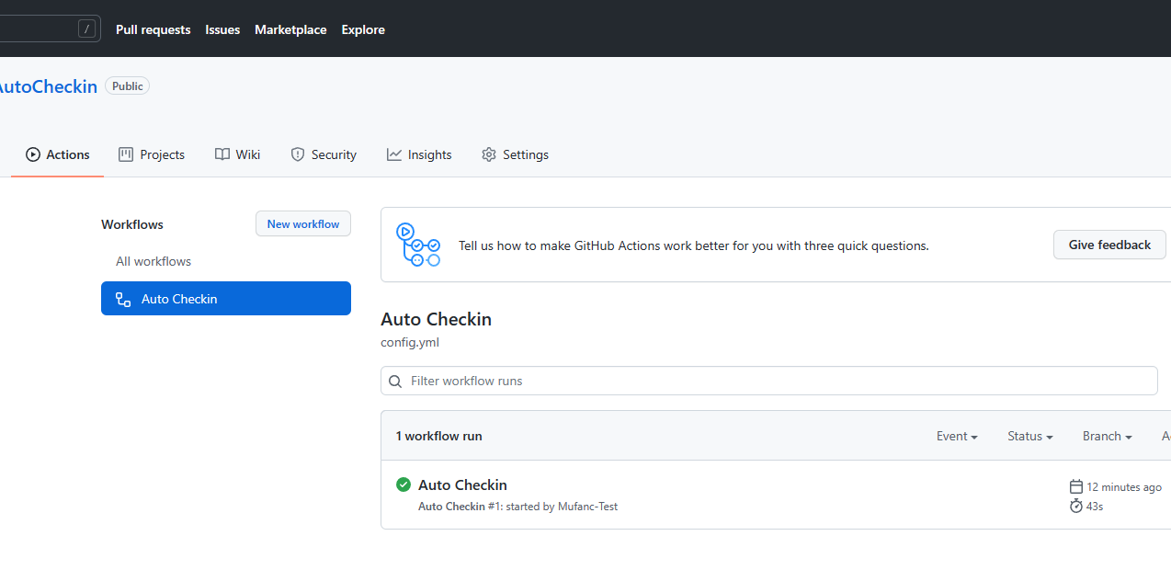Click the '12 minutes ago' timestamp
Image resolution: width=1171 pixels, height=570 pixels.
1124,487
